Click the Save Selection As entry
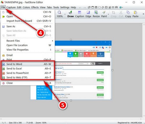This screenshot has width=145, height=124. [x=28, y=31]
